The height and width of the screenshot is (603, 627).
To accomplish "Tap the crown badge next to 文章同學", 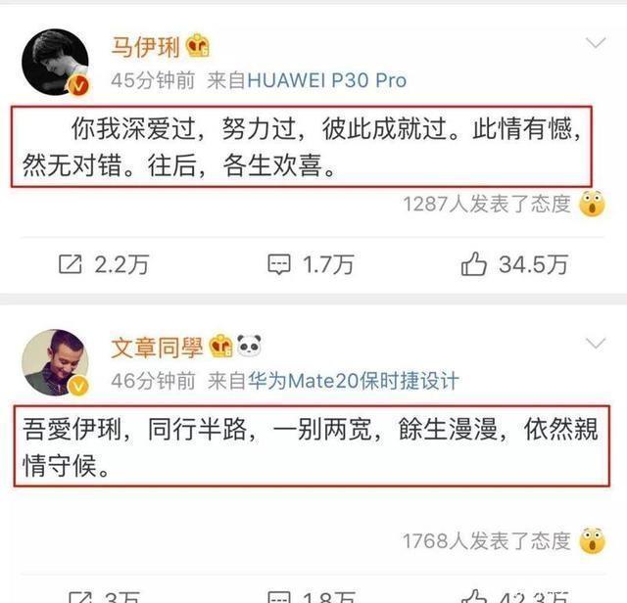I will [x=220, y=346].
